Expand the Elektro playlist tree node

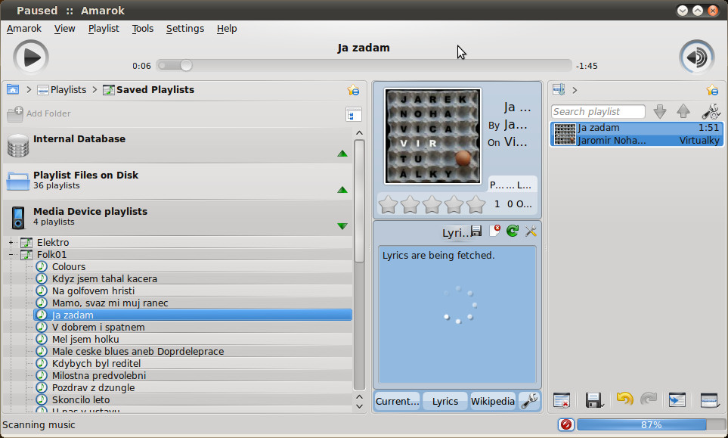pos(11,243)
